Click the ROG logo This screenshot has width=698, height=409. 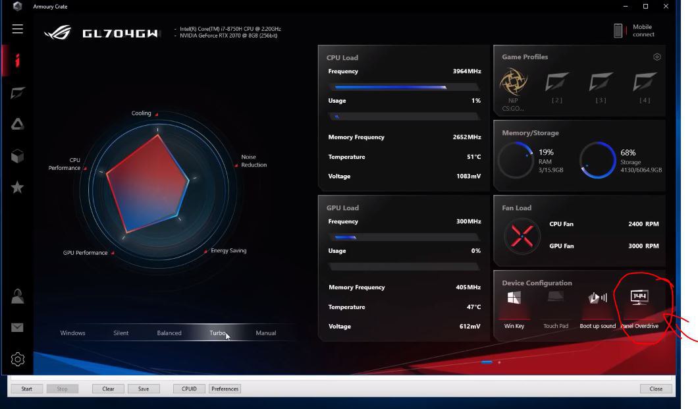click(58, 32)
